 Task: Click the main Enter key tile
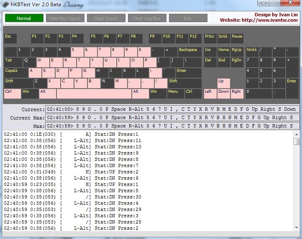click(x=189, y=73)
